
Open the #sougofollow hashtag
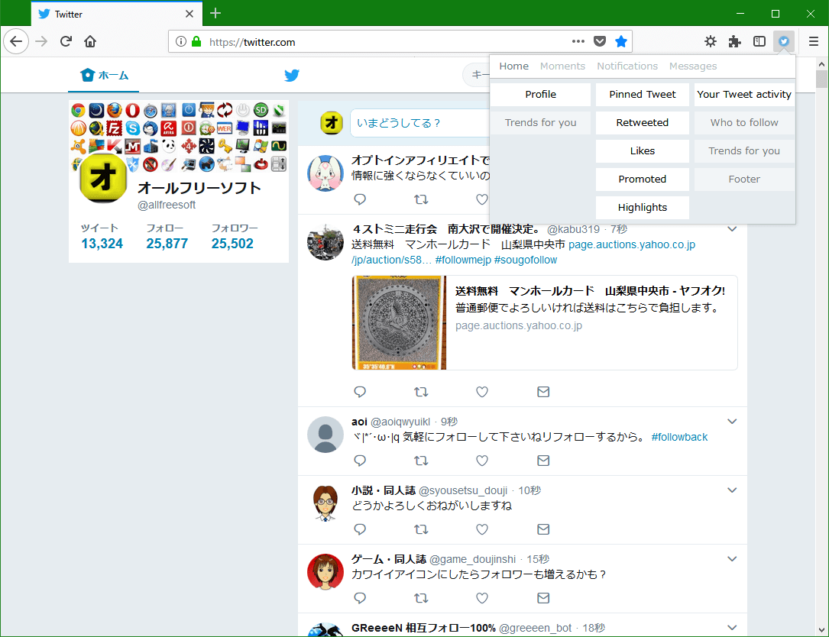[x=526, y=260]
